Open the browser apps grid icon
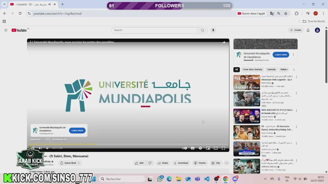This screenshot has height=184, width=328. pyautogui.click(x=4, y=21)
